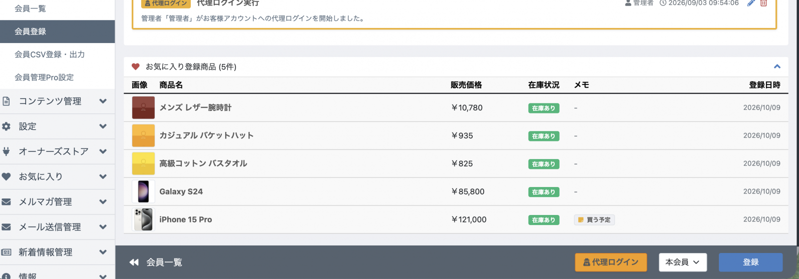Viewport: 799px width, 279px height.
Task: Click the 在庫状況 column header
Action: [544, 85]
